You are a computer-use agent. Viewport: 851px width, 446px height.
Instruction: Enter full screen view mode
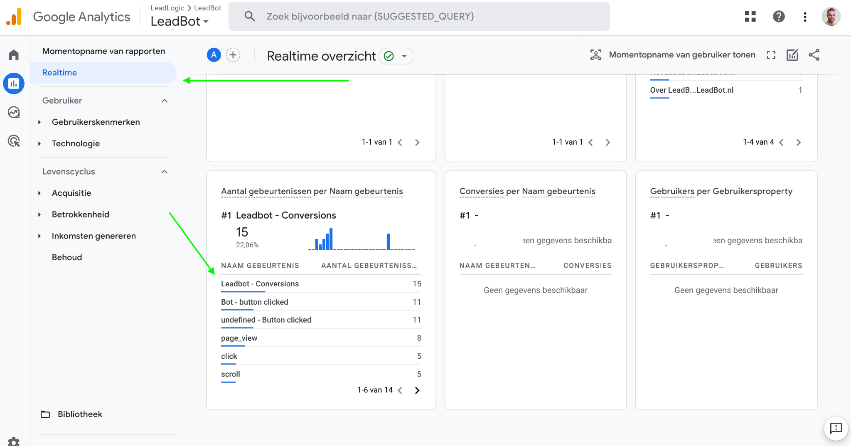tap(771, 55)
